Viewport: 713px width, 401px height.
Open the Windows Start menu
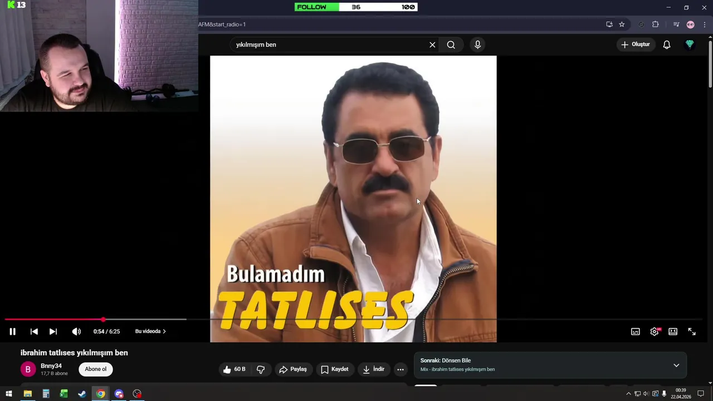pyautogui.click(x=9, y=394)
